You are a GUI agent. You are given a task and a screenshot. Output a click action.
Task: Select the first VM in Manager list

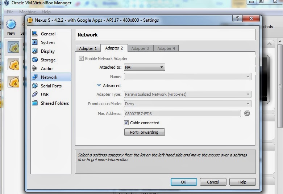[13, 47]
